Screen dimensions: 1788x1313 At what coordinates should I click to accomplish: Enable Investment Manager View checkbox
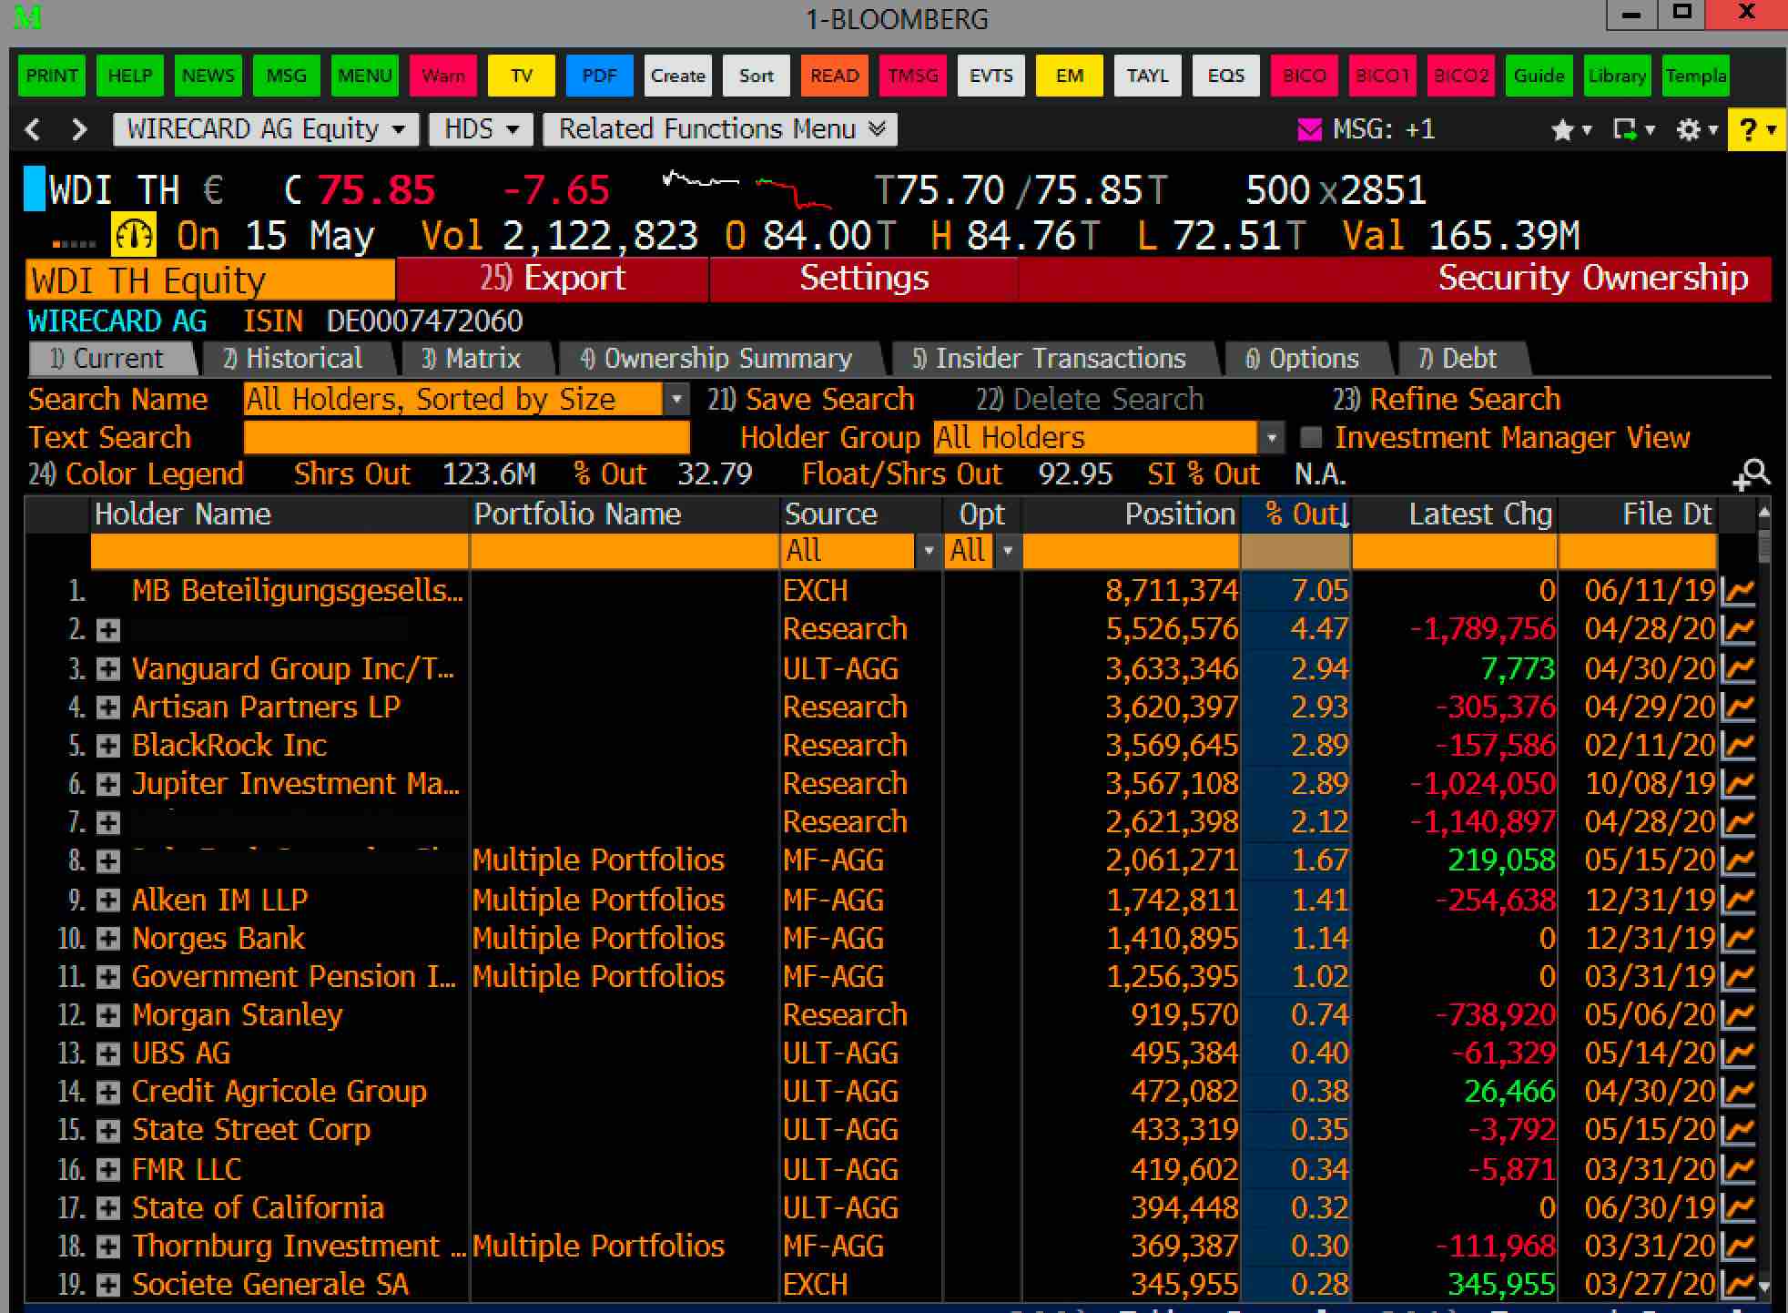1311,438
